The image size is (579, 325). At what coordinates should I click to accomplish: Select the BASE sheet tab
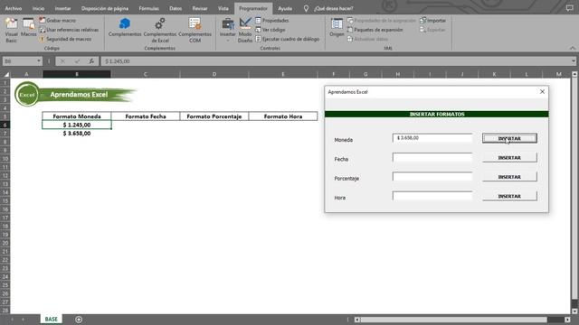tap(52, 319)
